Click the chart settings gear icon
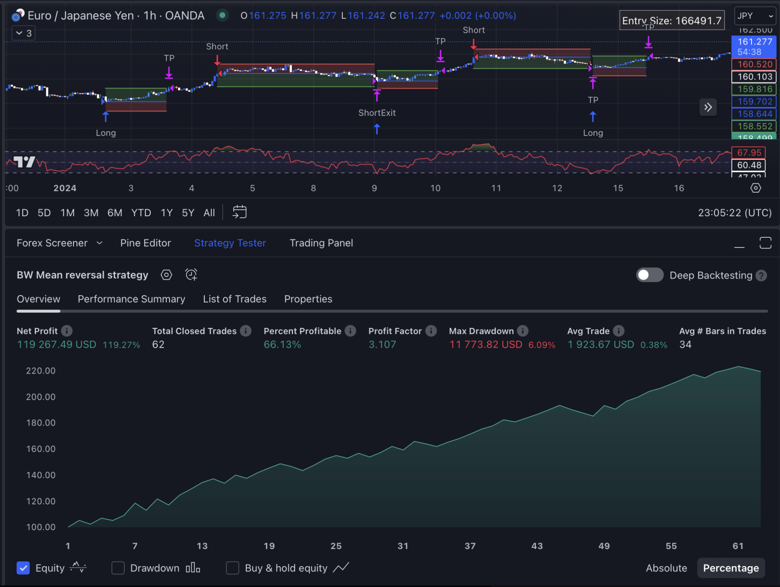 pyautogui.click(x=755, y=188)
